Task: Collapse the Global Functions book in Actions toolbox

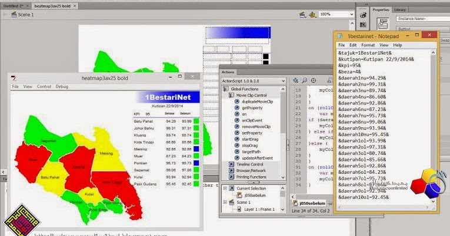Action: (x=225, y=89)
